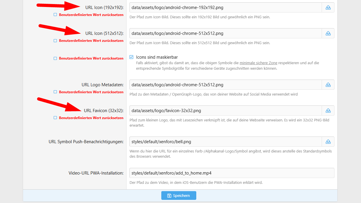
Task: Focus the URL Logo Metadaten path field
Action: (x=226, y=85)
